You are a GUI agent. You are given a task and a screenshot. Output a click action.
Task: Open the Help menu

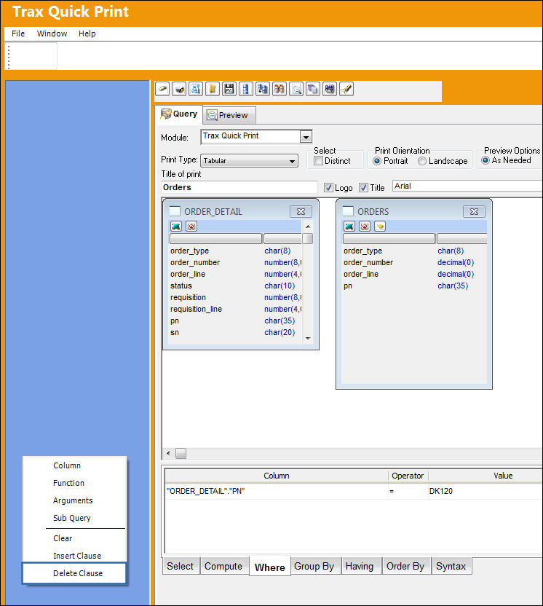(87, 34)
